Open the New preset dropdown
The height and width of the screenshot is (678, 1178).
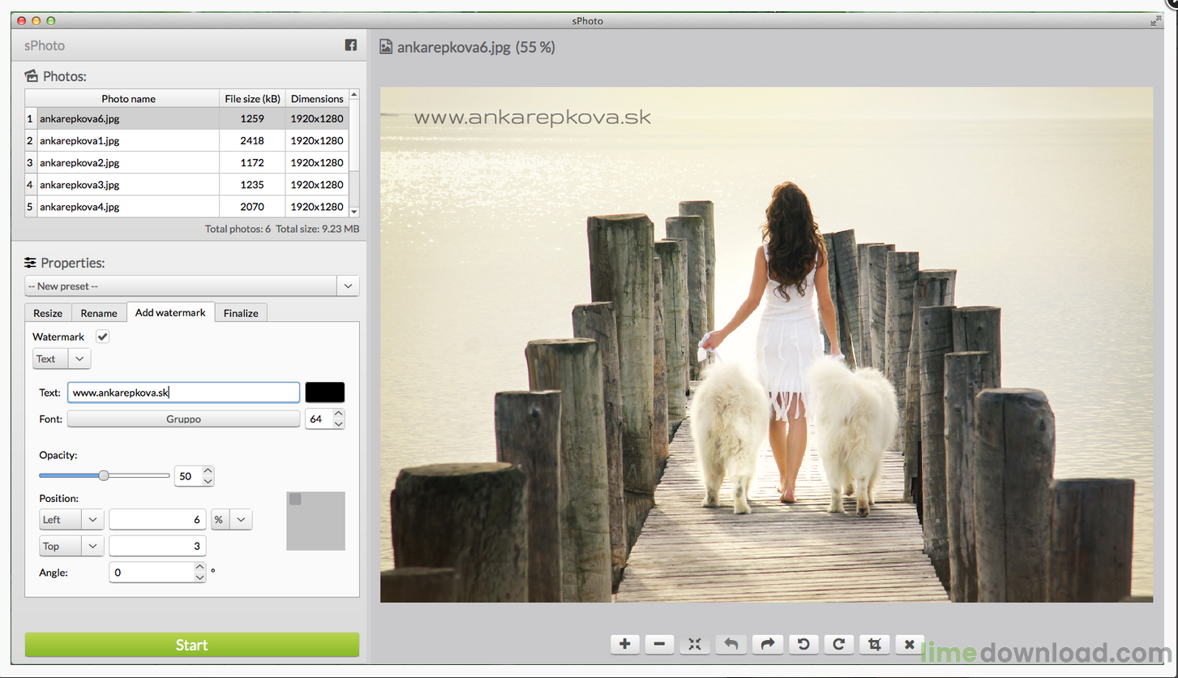tap(191, 286)
